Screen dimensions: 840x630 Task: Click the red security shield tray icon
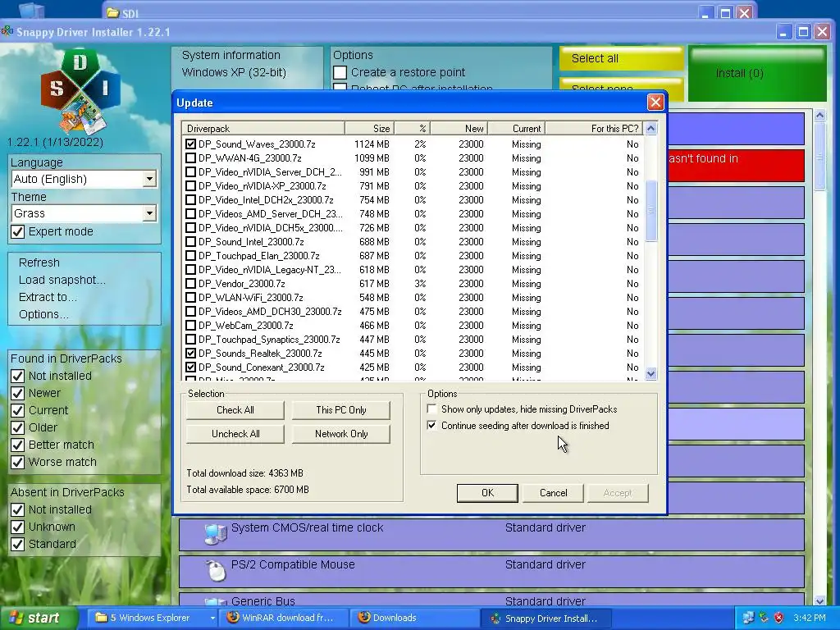779,618
